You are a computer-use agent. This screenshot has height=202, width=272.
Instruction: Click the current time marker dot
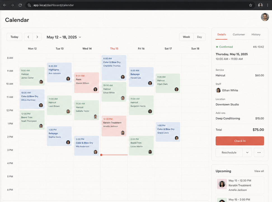point(101,155)
